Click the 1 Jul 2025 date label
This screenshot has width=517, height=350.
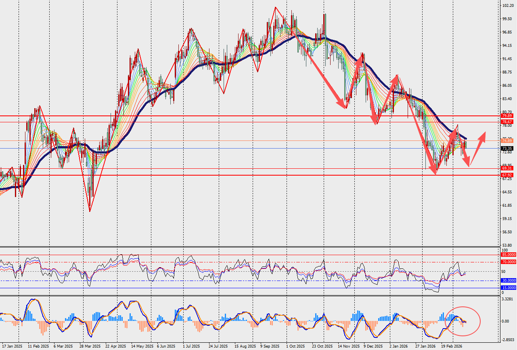(x=191, y=346)
